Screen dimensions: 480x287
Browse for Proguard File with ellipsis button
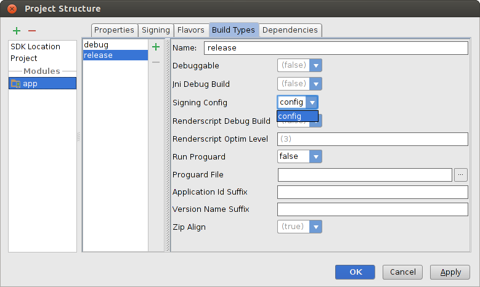tap(461, 175)
